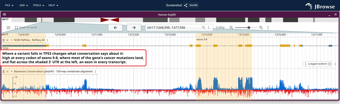The width and height of the screenshot is (340, 104).
Task: Open the view hamburger menu
Action: (4, 14)
